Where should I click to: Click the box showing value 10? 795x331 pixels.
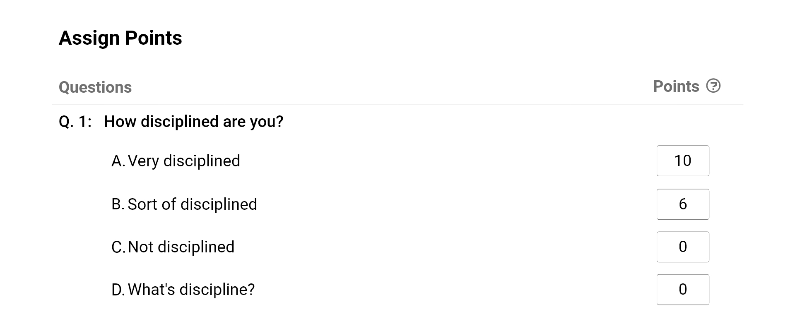point(683,161)
